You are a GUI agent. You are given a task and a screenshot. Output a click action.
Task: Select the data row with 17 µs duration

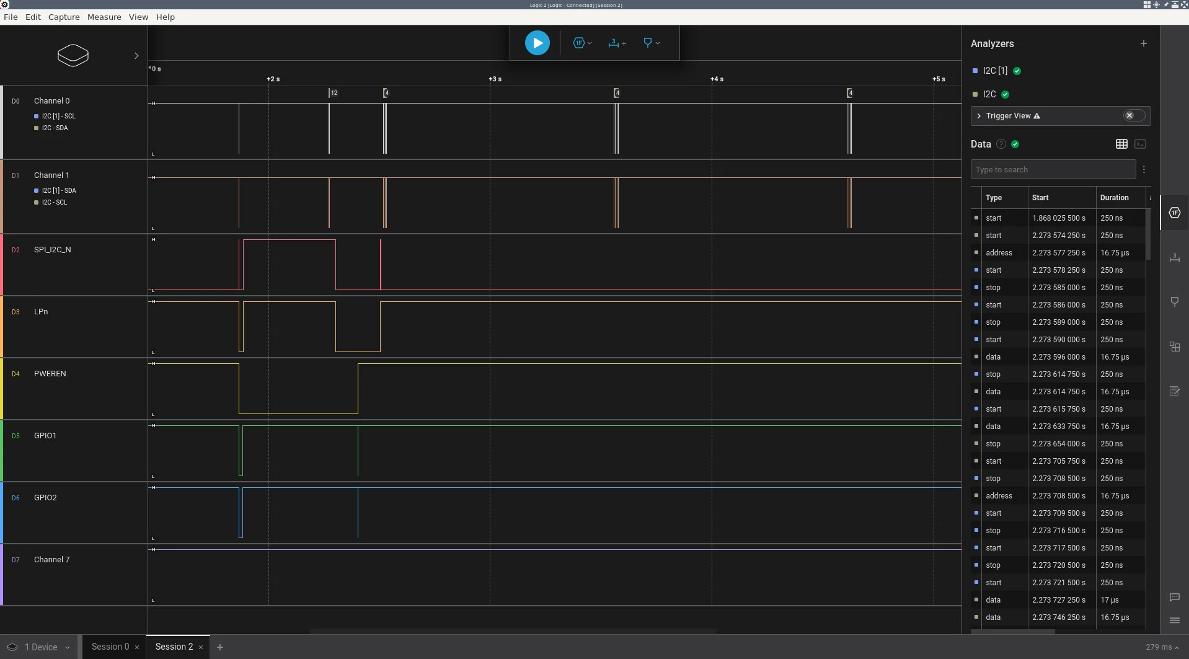pyautogui.click(x=1058, y=600)
